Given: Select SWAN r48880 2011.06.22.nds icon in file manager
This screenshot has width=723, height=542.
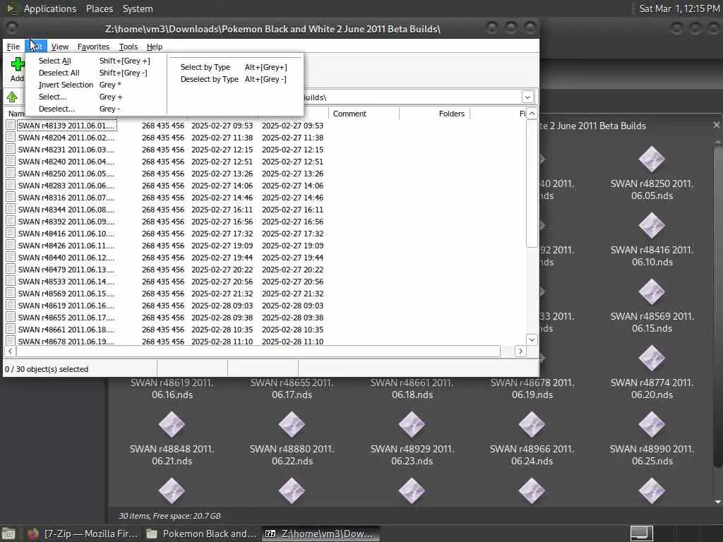Looking at the screenshot, I should click(x=292, y=425).
